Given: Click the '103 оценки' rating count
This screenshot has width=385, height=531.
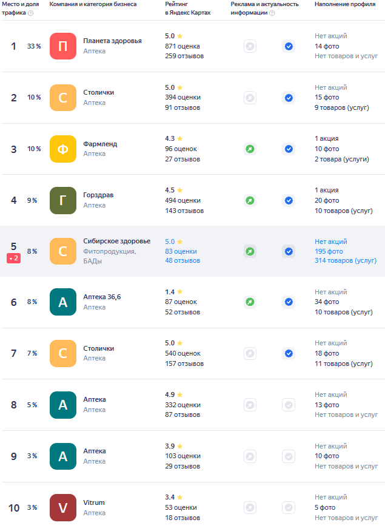Looking at the screenshot, I should [182, 456].
